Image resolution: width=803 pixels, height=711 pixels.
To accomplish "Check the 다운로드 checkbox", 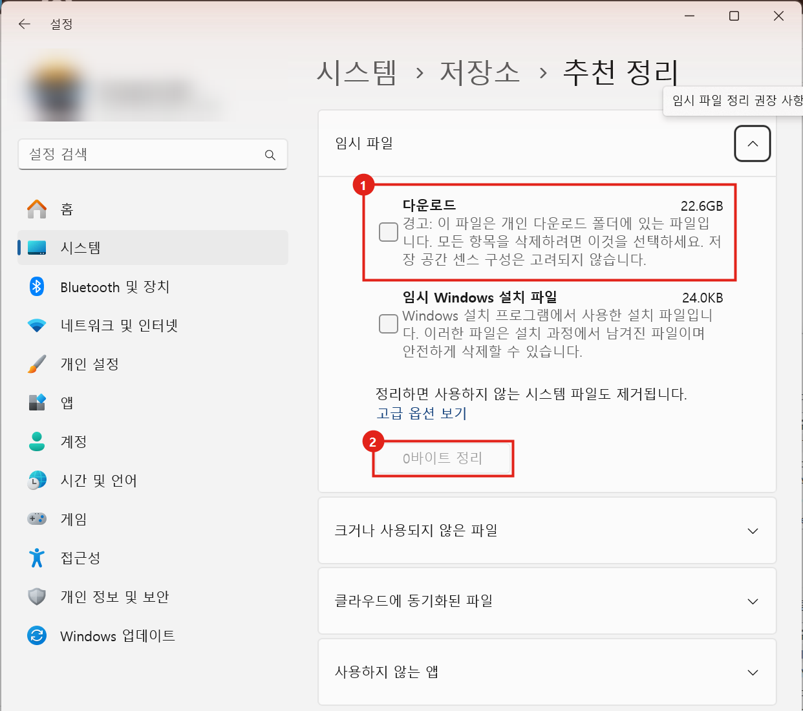I will (389, 232).
